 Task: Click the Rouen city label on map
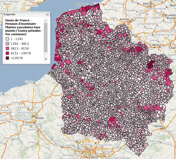[40, 118]
